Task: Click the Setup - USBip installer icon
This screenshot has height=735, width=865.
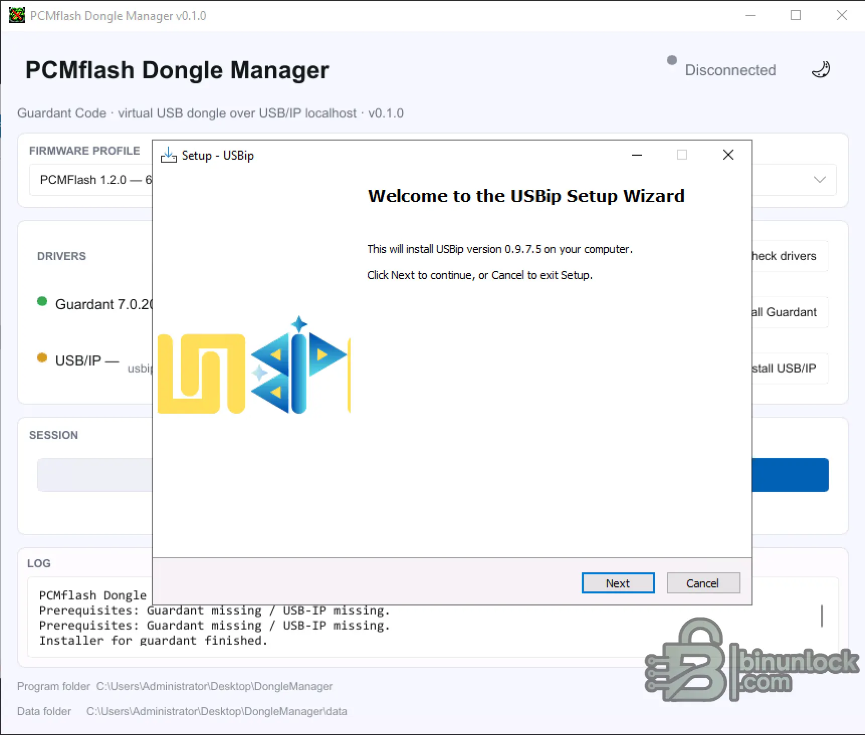Action: click(168, 155)
